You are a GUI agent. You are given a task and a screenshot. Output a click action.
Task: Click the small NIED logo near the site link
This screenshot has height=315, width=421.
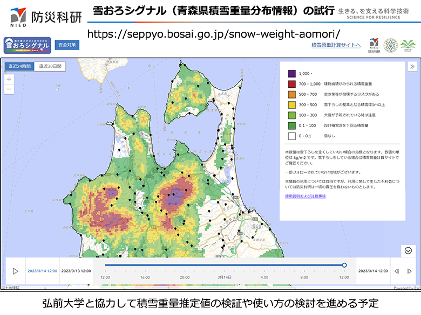click(374, 45)
